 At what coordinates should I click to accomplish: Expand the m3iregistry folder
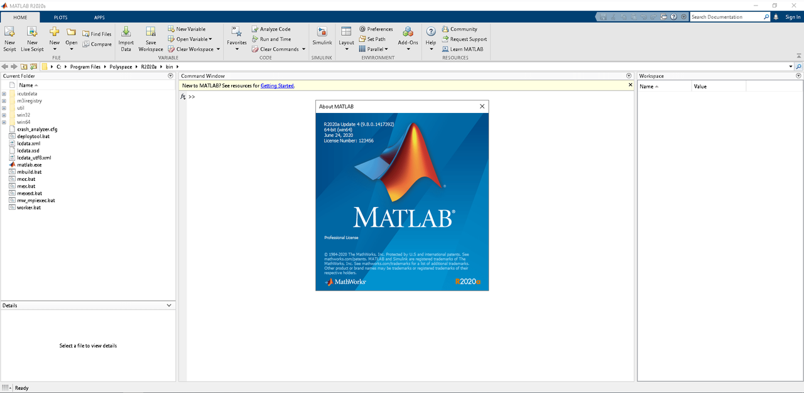point(4,100)
